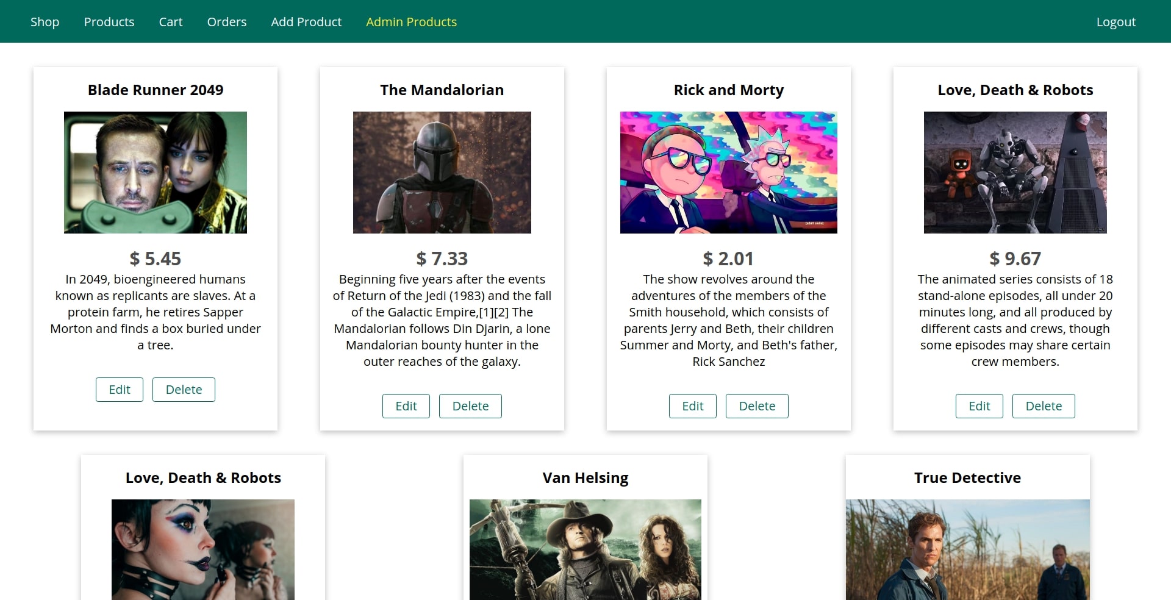Click the True Detective image
Image resolution: width=1171 pixels, height=600 pixels.
(x=968, y=549)
